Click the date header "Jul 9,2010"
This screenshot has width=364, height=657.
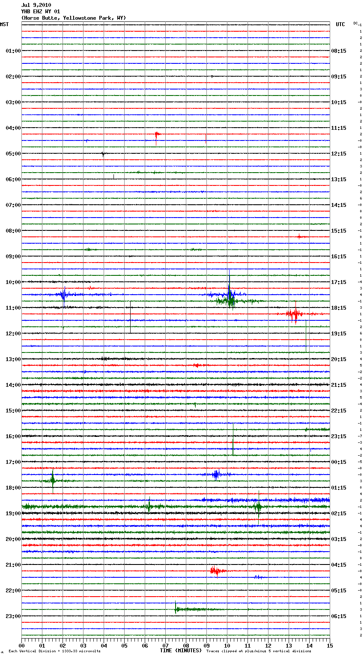click(x=36, y=5)
